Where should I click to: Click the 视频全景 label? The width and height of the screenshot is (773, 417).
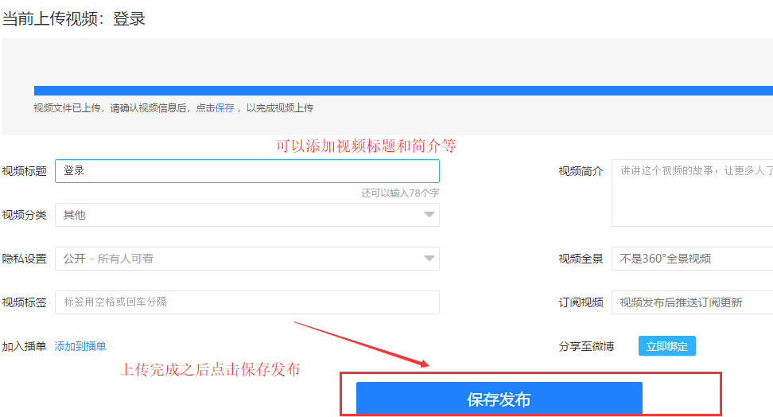[581, 259]
